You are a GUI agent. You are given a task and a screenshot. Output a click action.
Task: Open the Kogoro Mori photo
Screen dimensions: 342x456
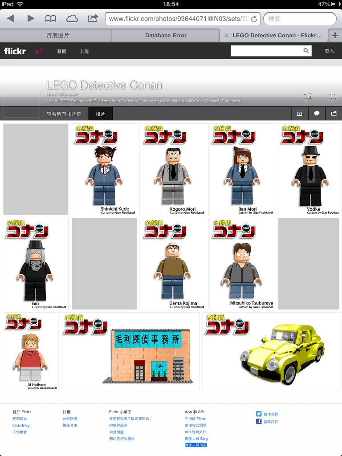click(x=174, y=169)
